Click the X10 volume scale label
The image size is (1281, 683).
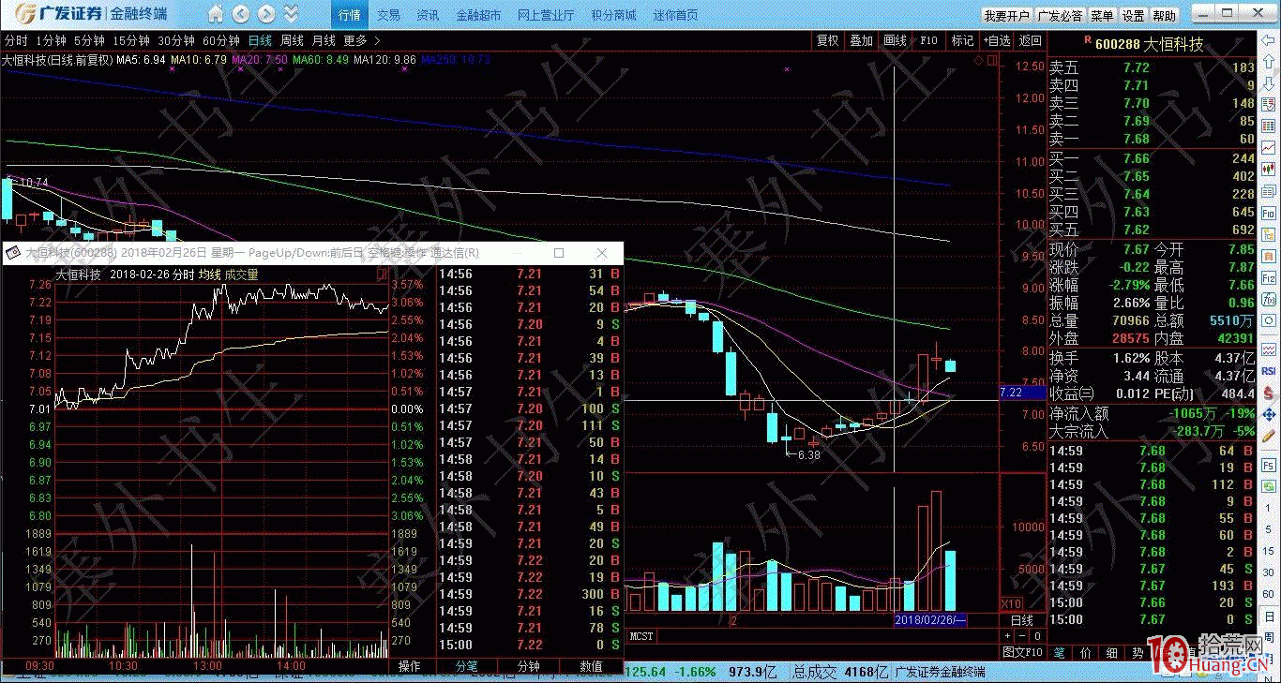[1013, 604]
